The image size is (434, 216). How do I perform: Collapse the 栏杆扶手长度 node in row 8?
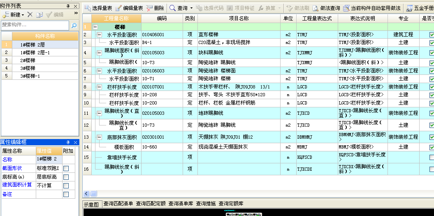point(100,87)
